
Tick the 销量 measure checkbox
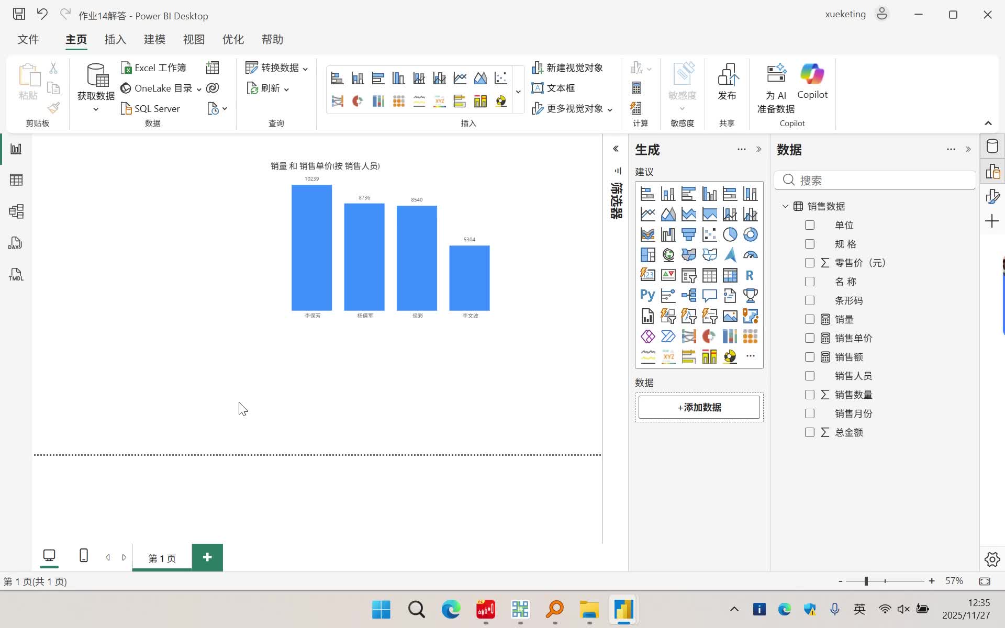[810, 319]
